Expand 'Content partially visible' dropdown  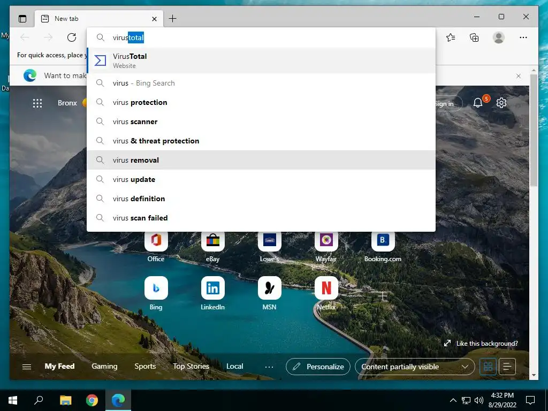415,367
